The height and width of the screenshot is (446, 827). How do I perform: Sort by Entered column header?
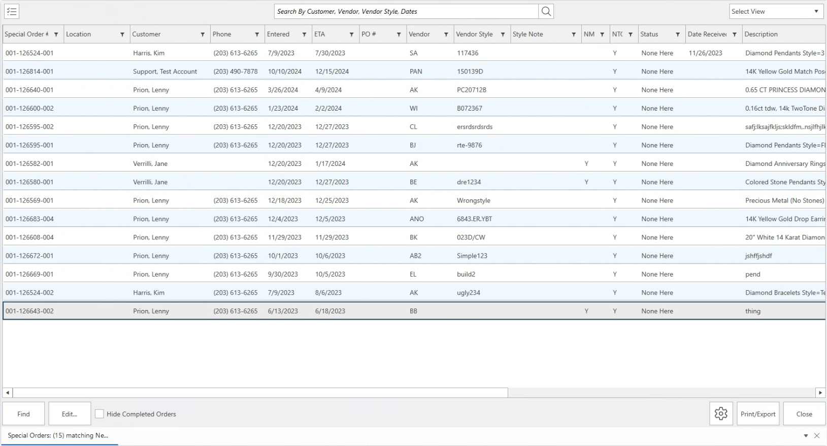(278, 35)
